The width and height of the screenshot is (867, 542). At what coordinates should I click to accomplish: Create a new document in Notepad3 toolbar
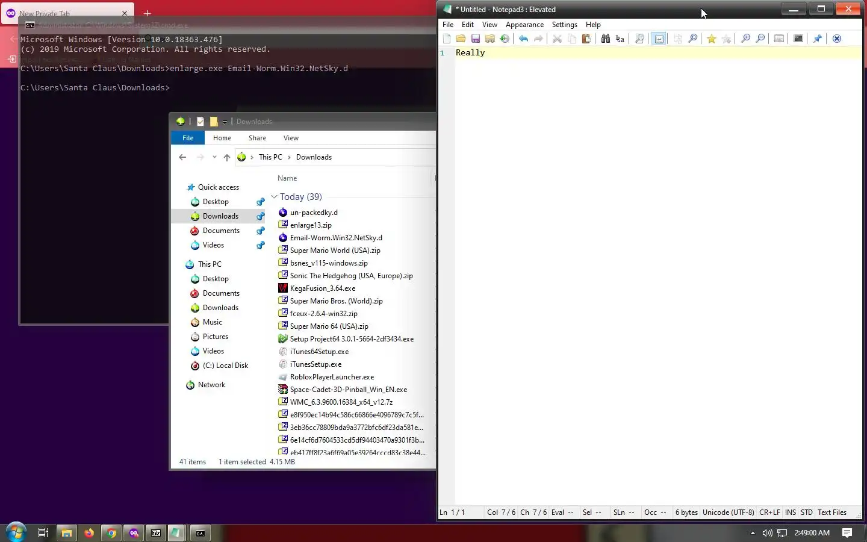click(x=446, y=39)
